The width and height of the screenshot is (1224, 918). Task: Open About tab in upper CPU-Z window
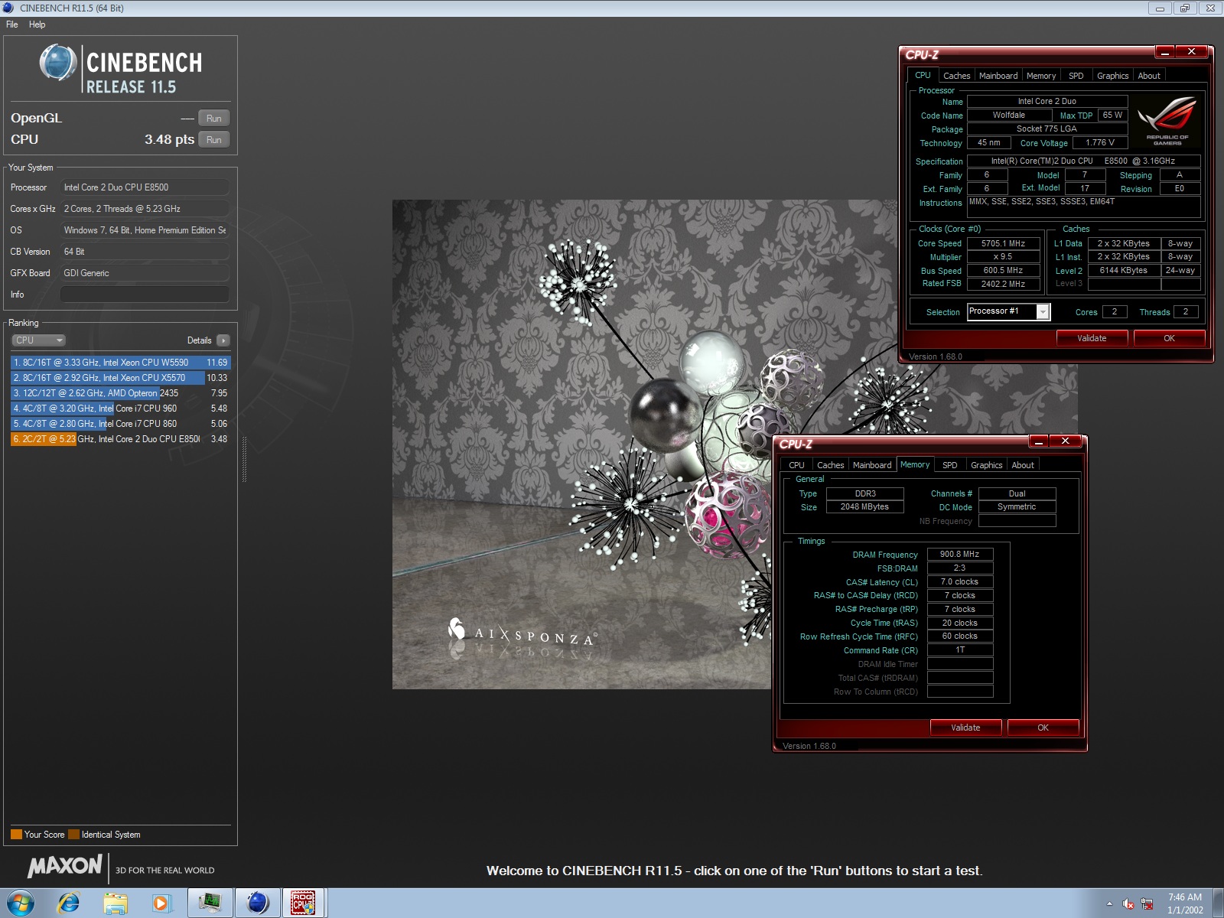[1149, 76]
